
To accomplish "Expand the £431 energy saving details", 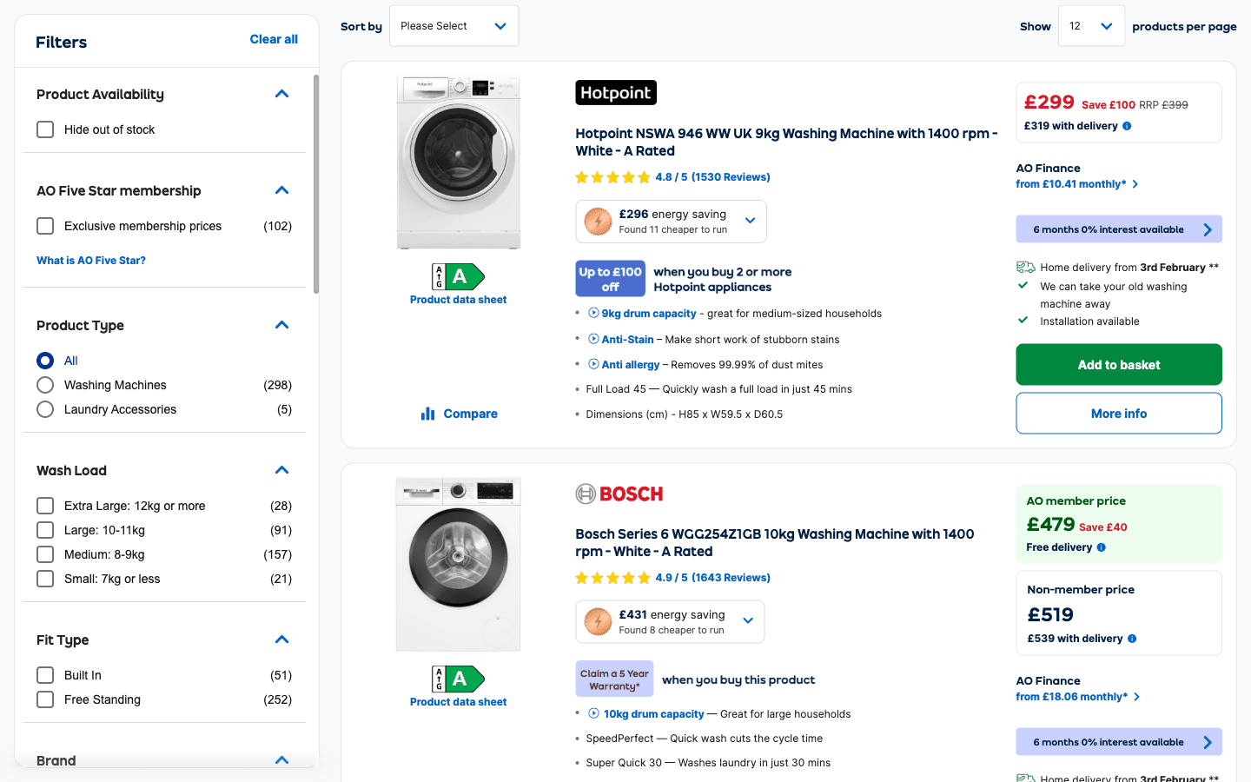I will [748, 621].
